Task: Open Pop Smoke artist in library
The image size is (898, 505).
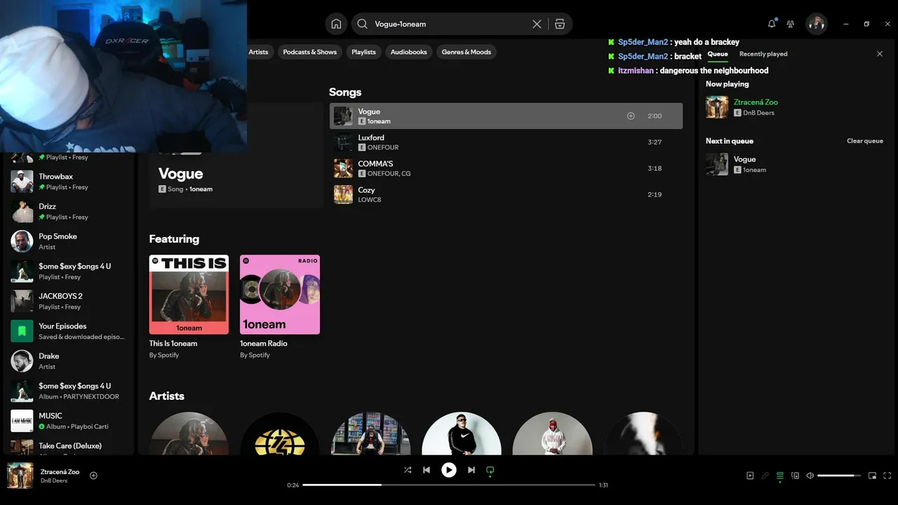Action: click(68, 241)
